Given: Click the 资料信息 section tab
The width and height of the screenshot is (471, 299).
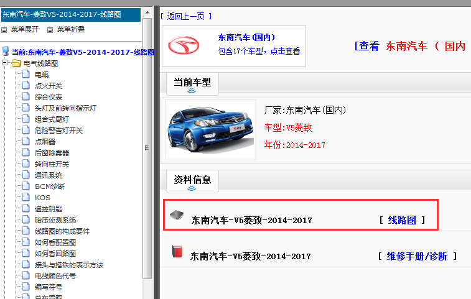Looking at the screenshot, I should click(192, 182).
